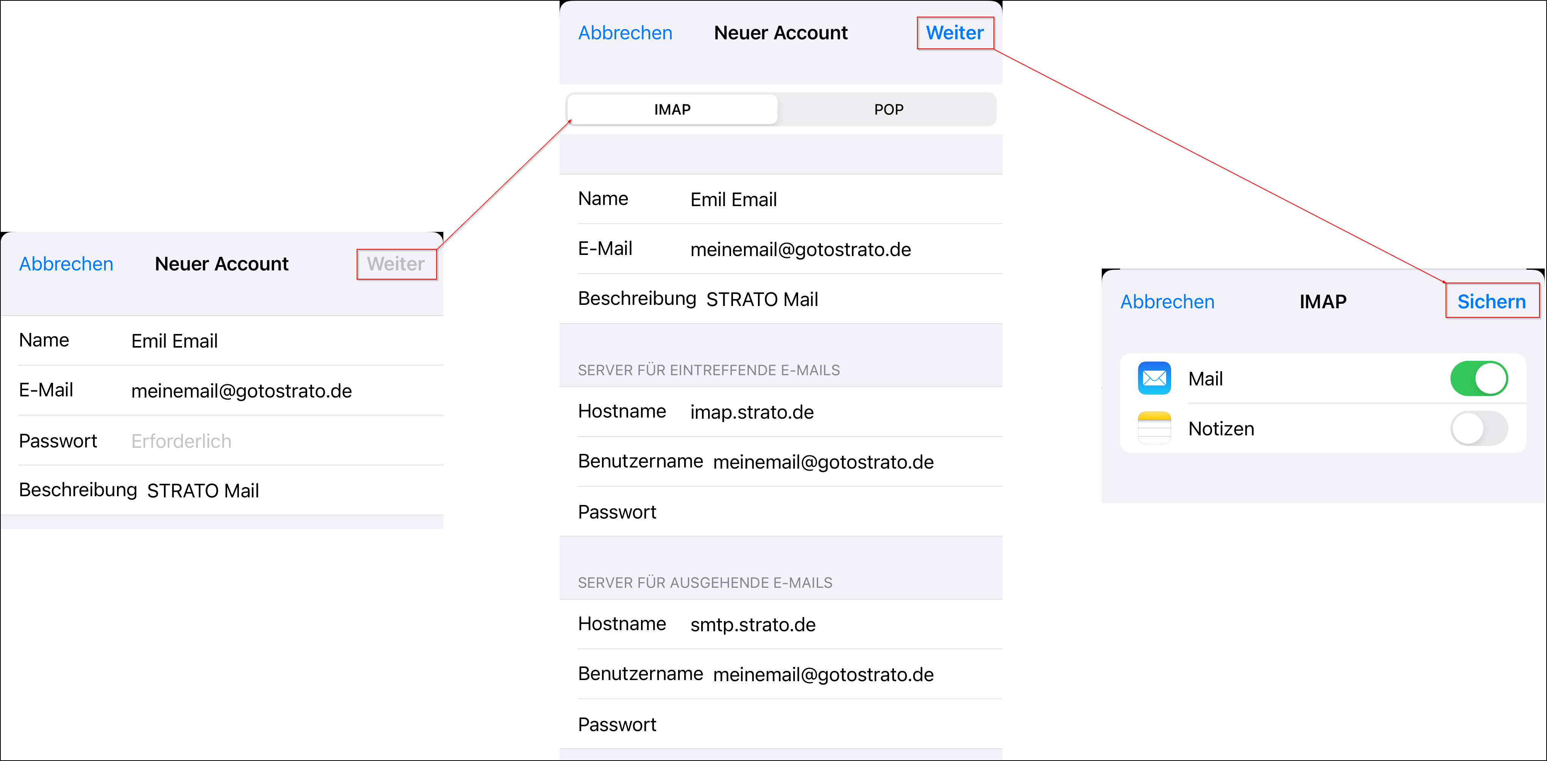The width and height of the screenshot is (1547, 761).
Task: Click the grayed-out Weiter button
Action: [x=396, y=264]
